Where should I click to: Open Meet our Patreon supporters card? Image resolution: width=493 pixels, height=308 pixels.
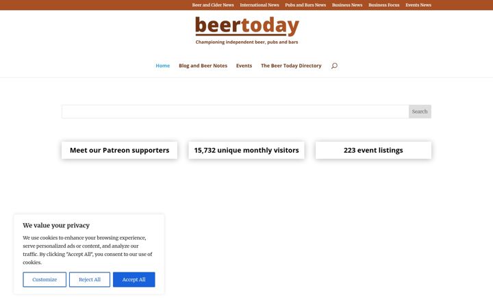coord(119,150)
